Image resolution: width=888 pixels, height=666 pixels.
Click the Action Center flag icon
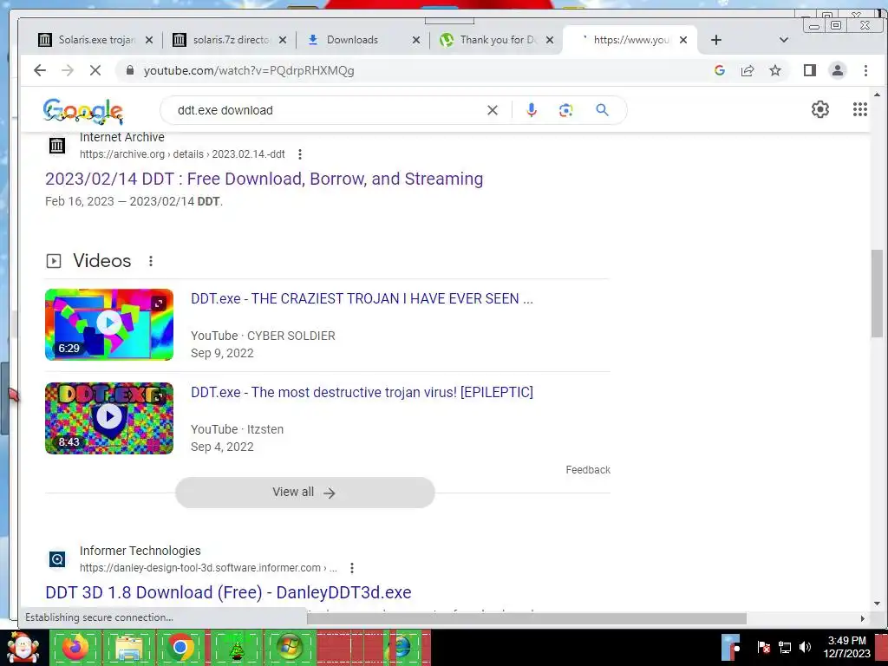coord(763,647)
